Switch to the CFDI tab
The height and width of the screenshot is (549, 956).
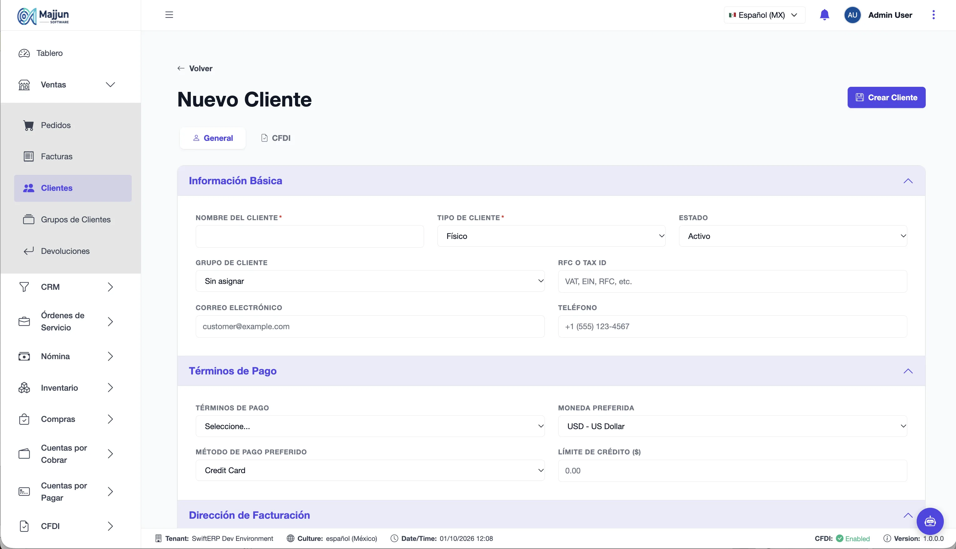click(x=276, y=138)
